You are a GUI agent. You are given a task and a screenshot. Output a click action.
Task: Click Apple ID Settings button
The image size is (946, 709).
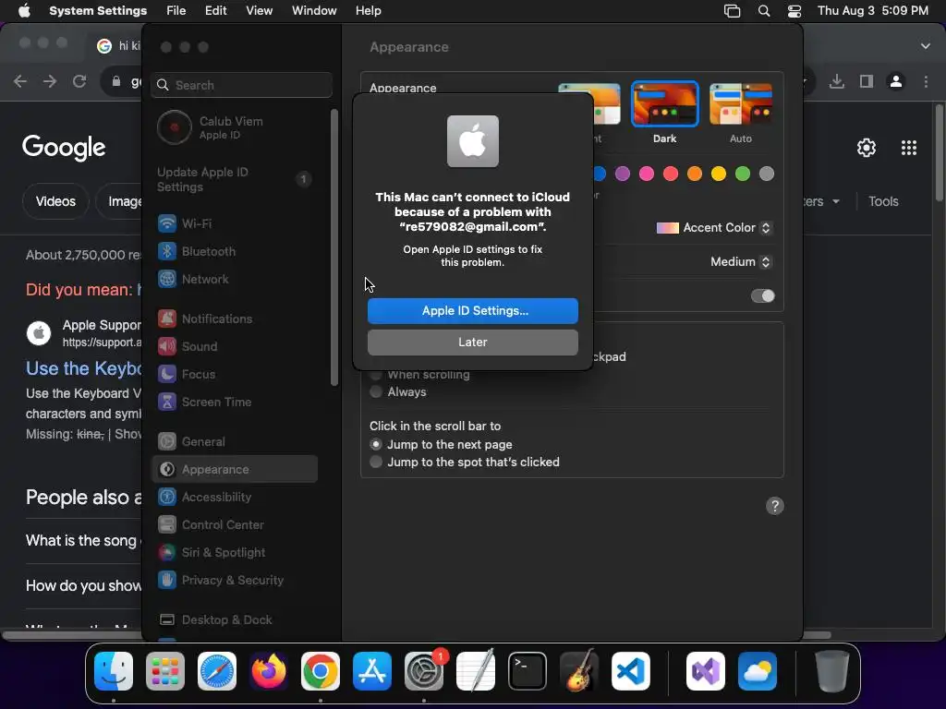pyautogui.click(x=473, y=311)
